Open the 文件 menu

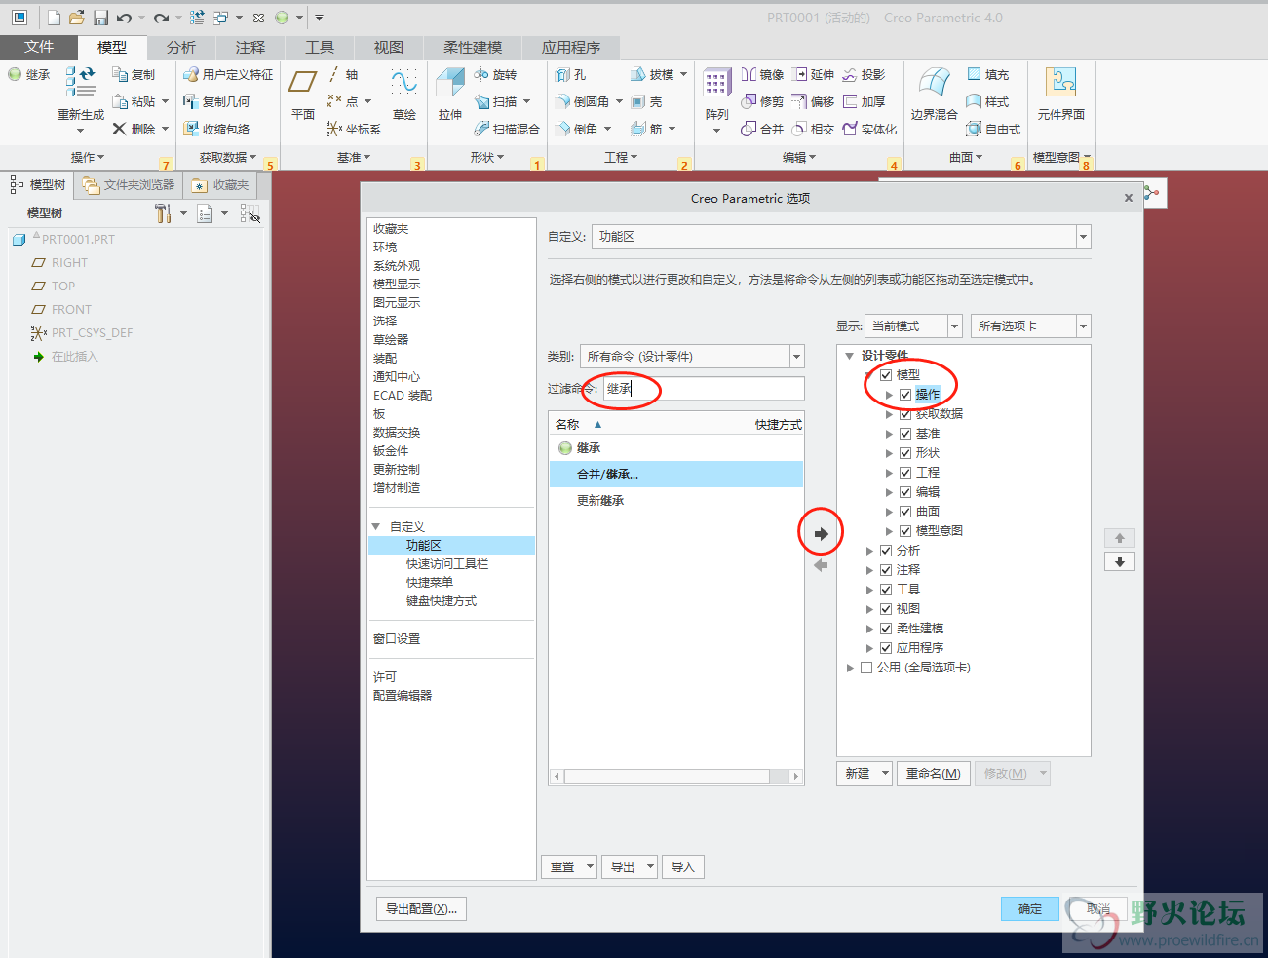point(39,47)
